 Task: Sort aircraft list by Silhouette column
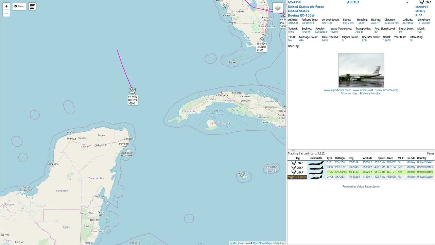(316, 158)
